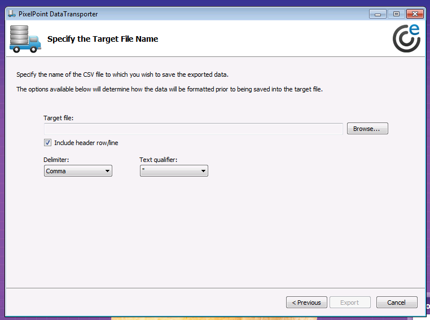Click the 'Include header row/line' label text
430x320 pixels.
86,143
